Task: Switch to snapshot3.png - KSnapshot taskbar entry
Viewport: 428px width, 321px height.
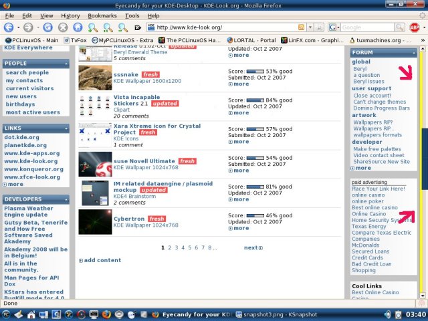Action: click(x=276, y=315)
